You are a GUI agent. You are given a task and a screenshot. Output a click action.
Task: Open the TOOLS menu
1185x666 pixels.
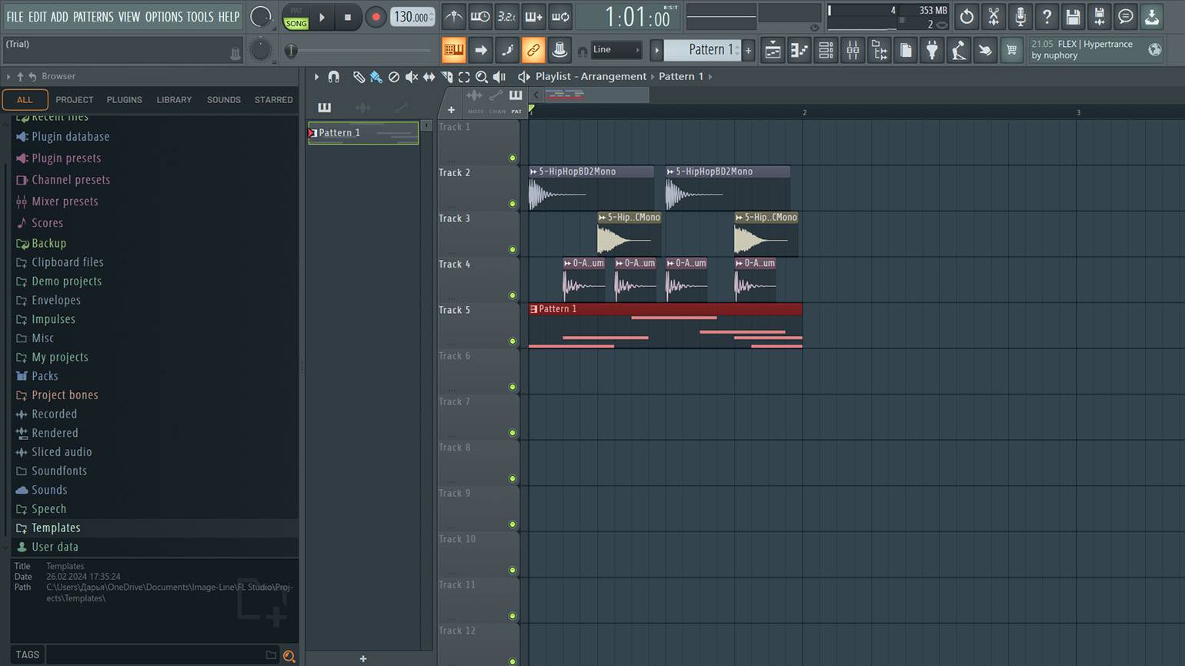pyautogui.click(x=200, y=16)
